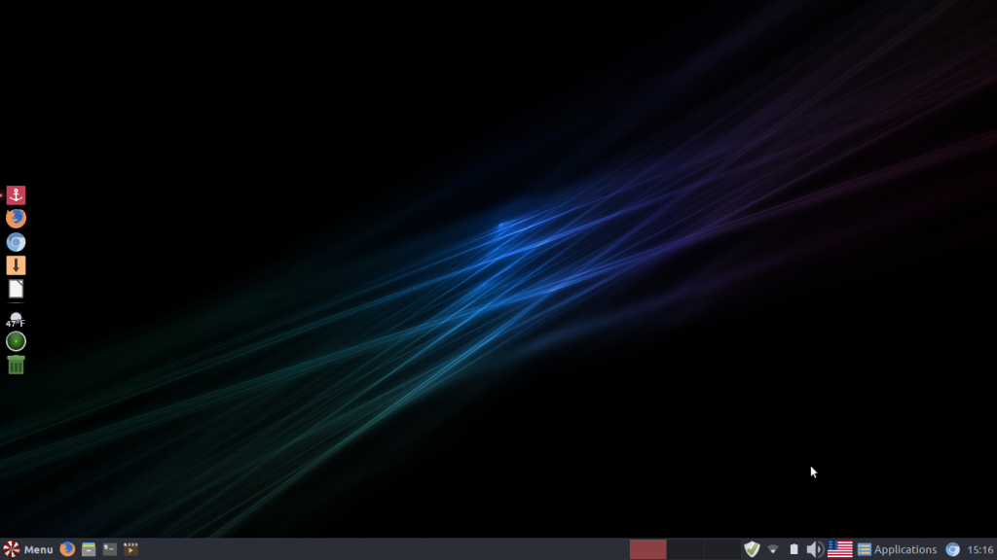Click the battery indicator in the tray
Screen dimensions: 997x560
tap(794, 549)
